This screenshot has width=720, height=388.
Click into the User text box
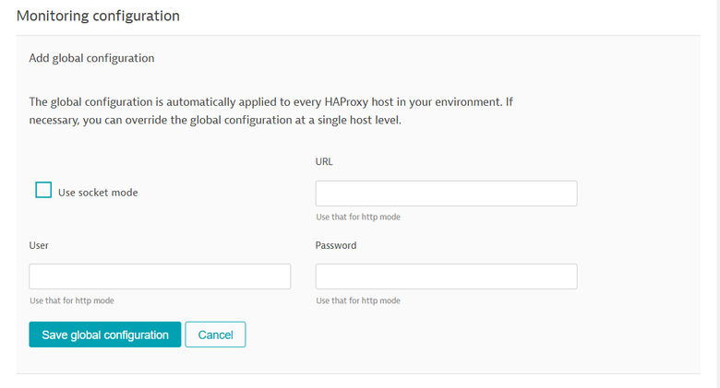pos(160,276)
